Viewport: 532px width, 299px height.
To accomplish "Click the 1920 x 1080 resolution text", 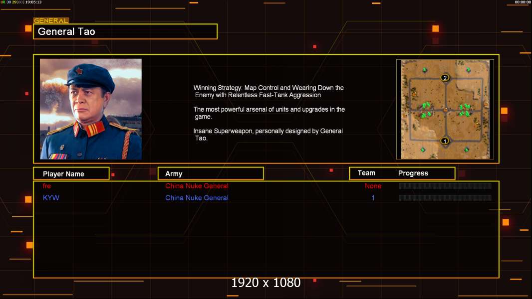I will 266,283.
